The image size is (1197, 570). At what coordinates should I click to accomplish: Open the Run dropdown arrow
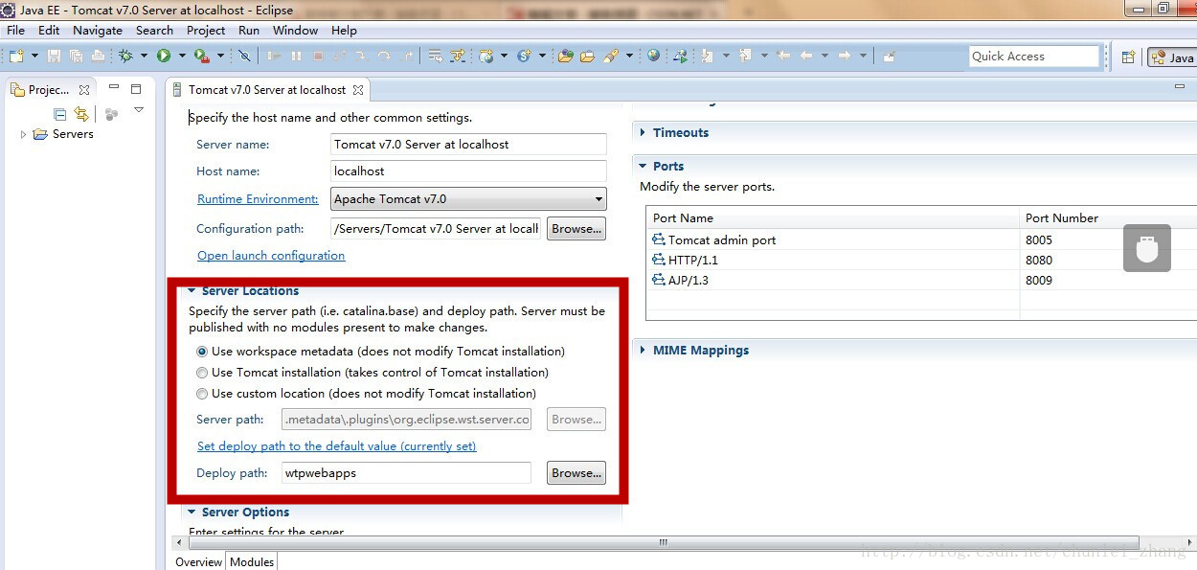coord(182,56)
